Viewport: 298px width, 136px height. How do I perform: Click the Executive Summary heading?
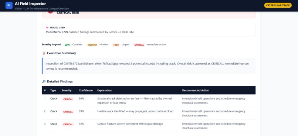pyautogui.click(x=61, y=53)
